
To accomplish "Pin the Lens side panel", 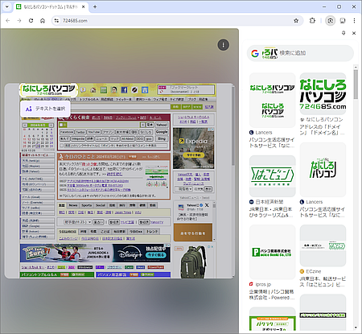I will point(343,33).
